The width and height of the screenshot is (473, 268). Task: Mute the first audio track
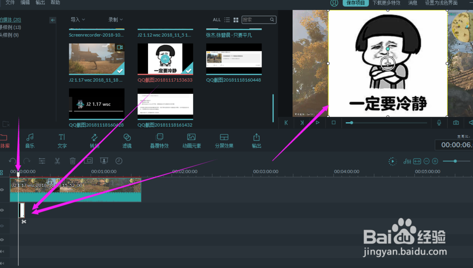pyautogui.click(x=2, y=251)
